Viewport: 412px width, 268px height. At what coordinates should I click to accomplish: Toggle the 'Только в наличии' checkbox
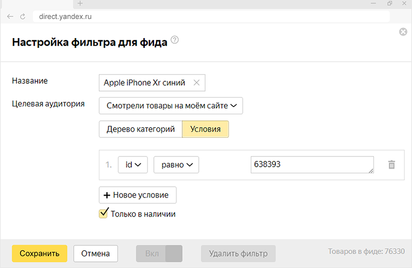click(104, 213)
